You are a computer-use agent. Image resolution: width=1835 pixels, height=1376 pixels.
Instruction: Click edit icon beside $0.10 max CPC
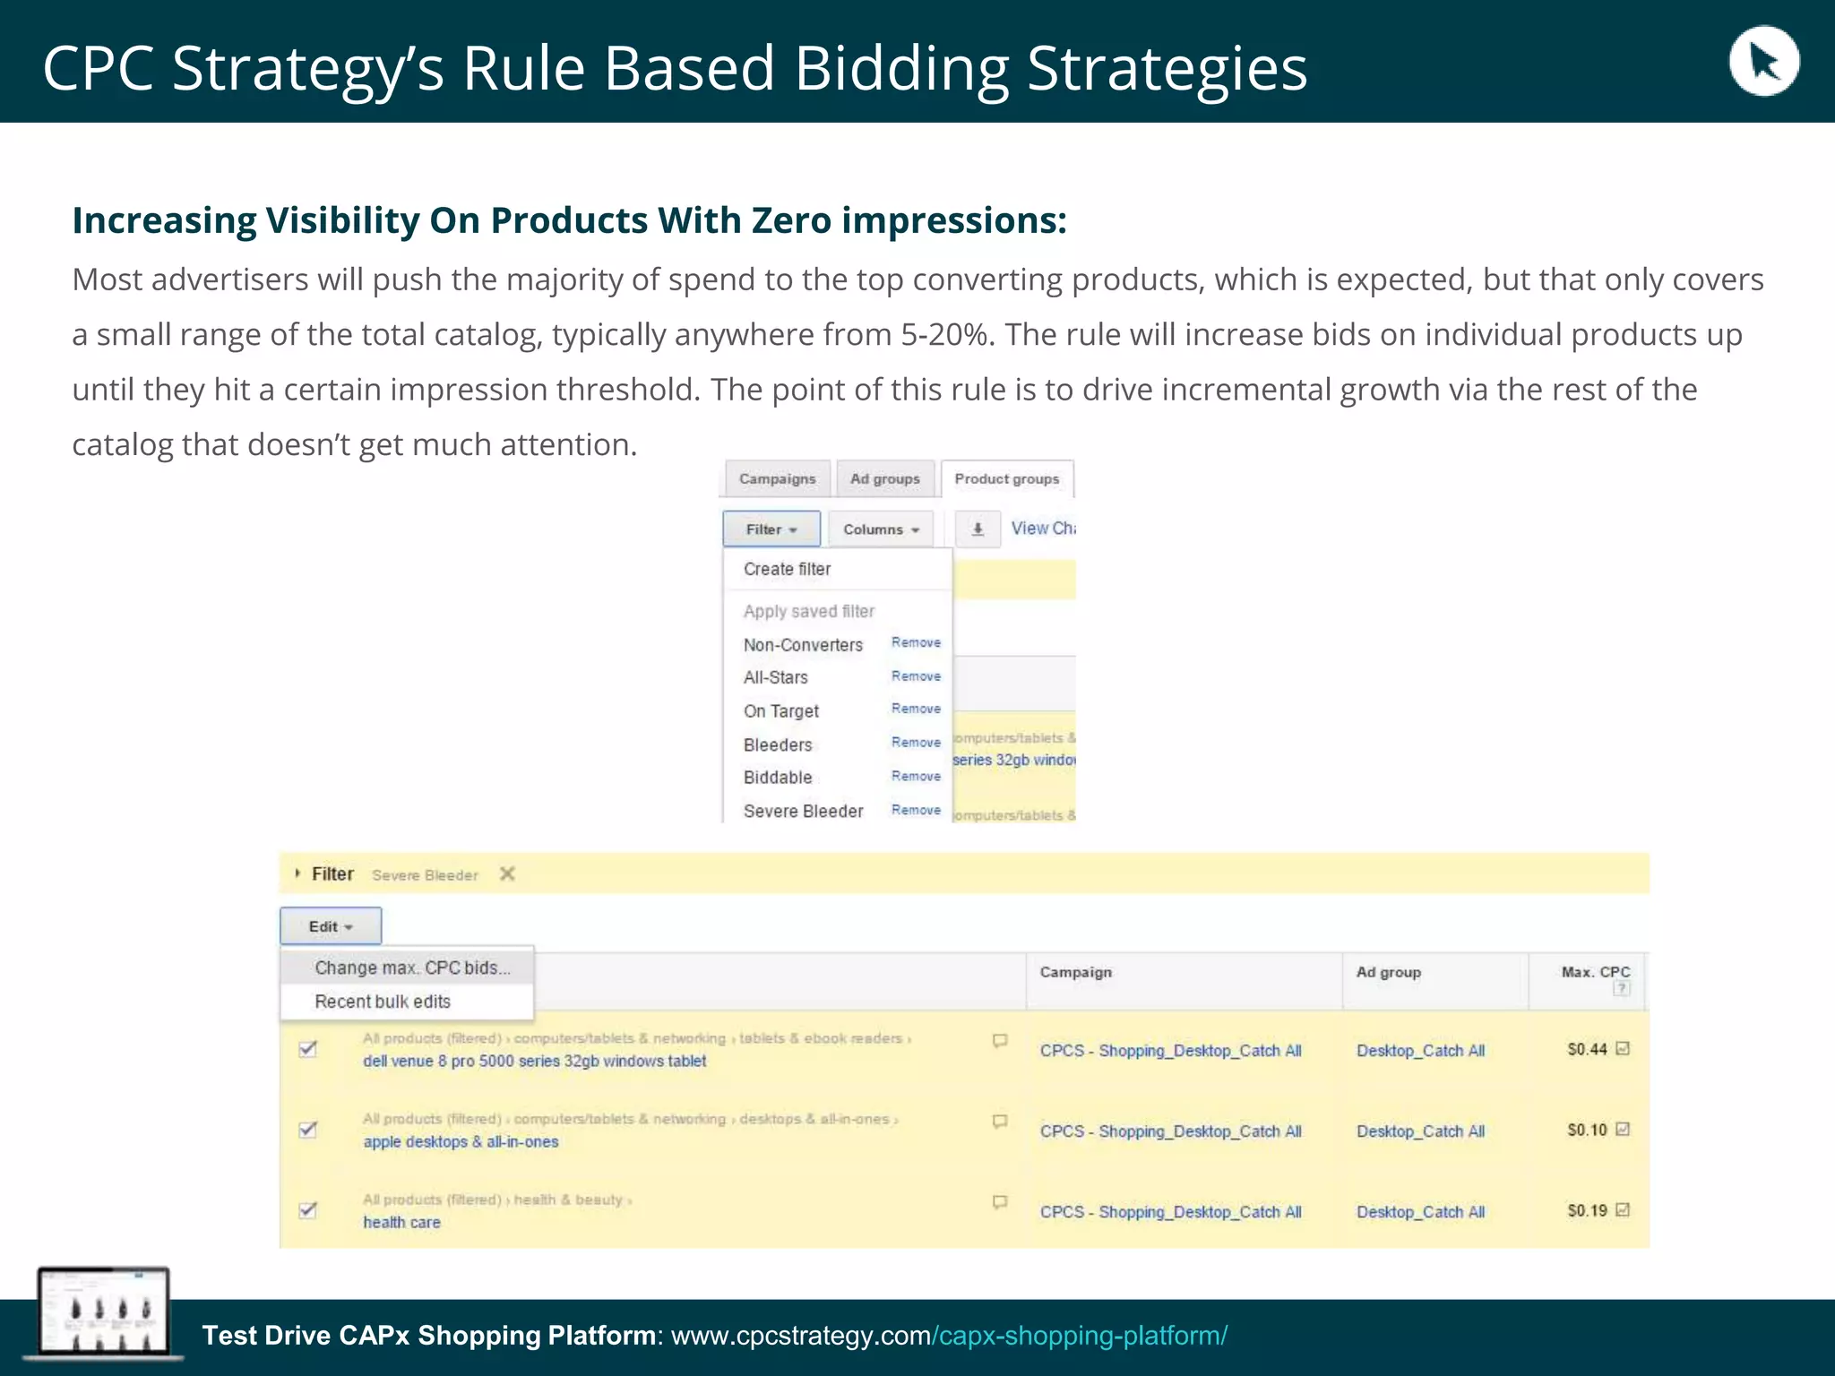(1623, 1130)
